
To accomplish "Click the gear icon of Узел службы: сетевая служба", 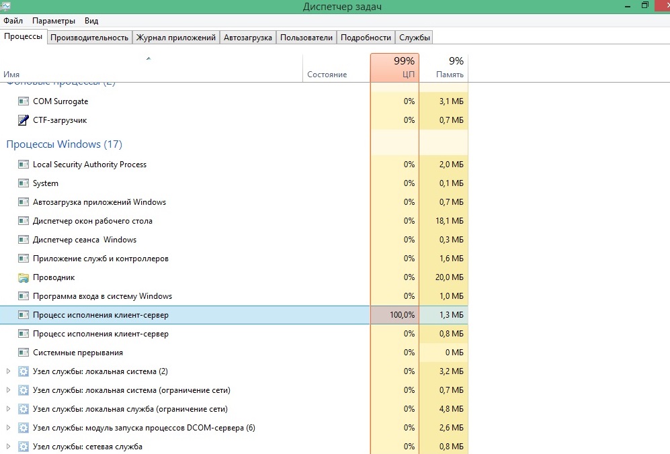I will (24, 447).
